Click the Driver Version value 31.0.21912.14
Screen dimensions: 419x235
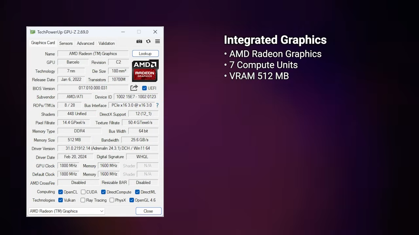[x=108, y=148]
